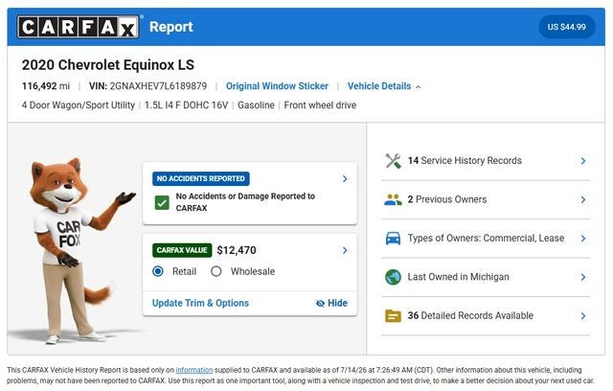Click the '14 Service History Records' text
613x391 pixels.
point(465,161)
